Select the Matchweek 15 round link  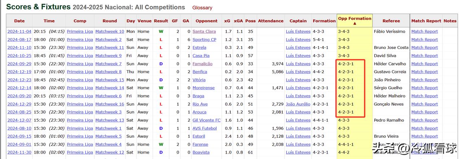(x=110, y=80)
